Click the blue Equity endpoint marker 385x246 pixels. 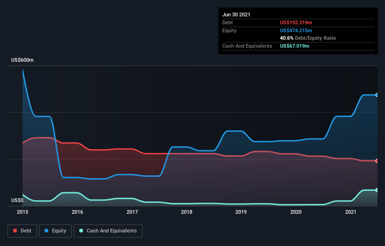(377, 95)
